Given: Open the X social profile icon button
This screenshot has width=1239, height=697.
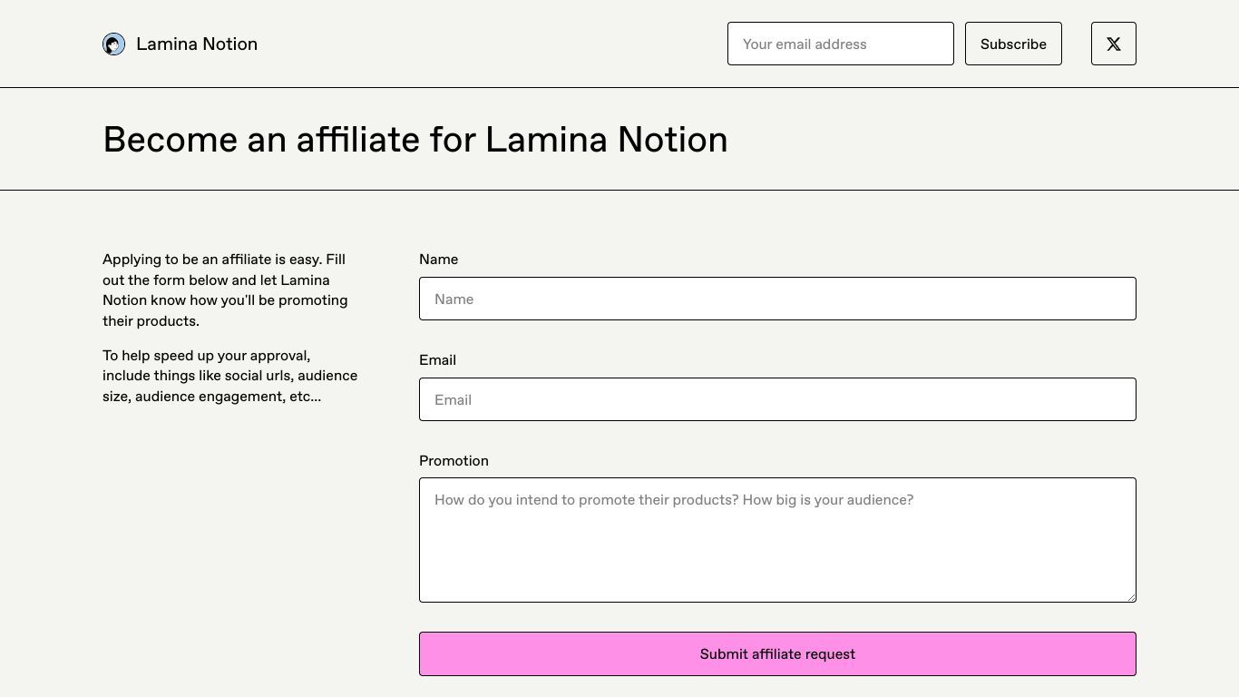Looking at the screenshot, I should [x=1113, y=44].
